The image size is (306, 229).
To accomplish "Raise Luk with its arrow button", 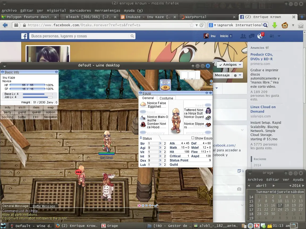I will [160, 165].
